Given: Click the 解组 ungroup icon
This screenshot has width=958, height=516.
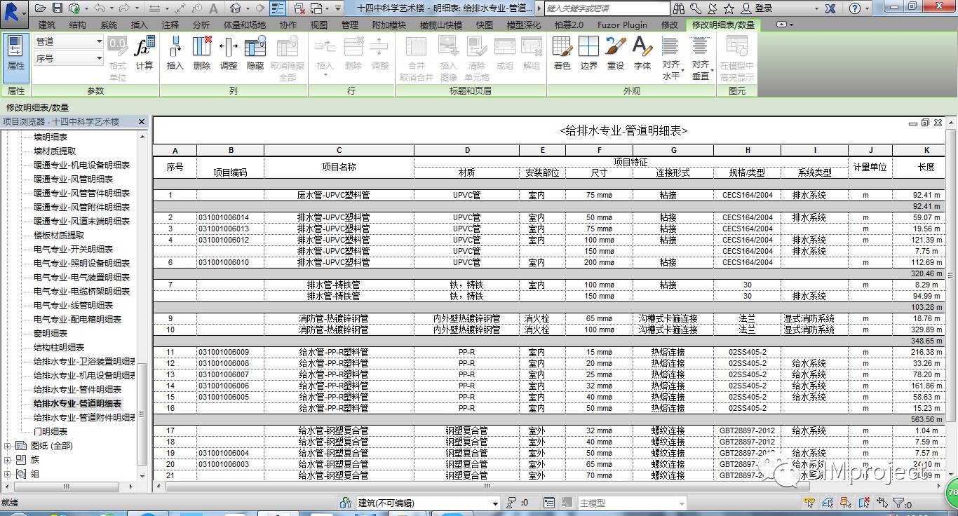Looking at the screenshot, I should pyautogui.click(x=532, y=53).
